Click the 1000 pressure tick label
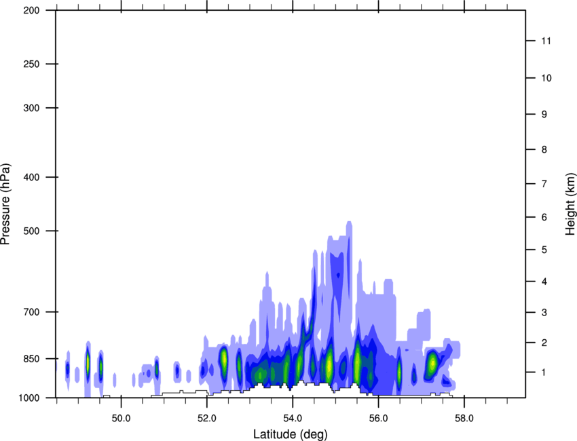This screenshot has width=577, height=441. (x=29, y=398)
